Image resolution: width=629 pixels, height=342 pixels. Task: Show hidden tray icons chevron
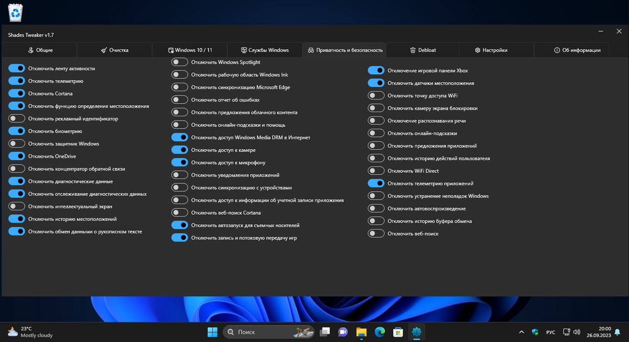point(521,332)
